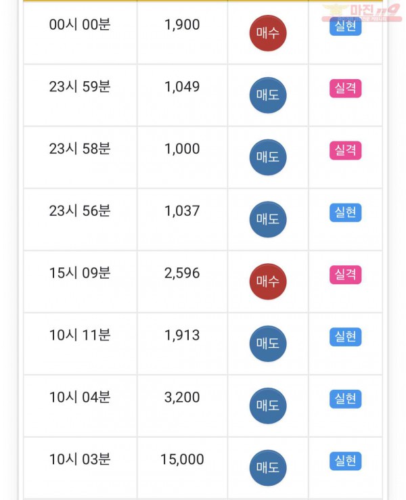The width and height of the screenshot is (406, 500).
Task: Click the 실현 badge in the 1,900 row
Action: click(x=345, y=27)
